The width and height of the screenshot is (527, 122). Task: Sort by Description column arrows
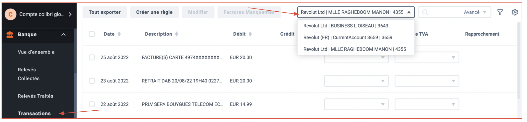(177, 34)
